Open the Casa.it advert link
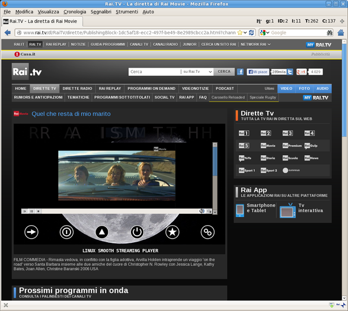Viewport: 348px width, 311px height. pyautogui.click(x=25, y=54)
